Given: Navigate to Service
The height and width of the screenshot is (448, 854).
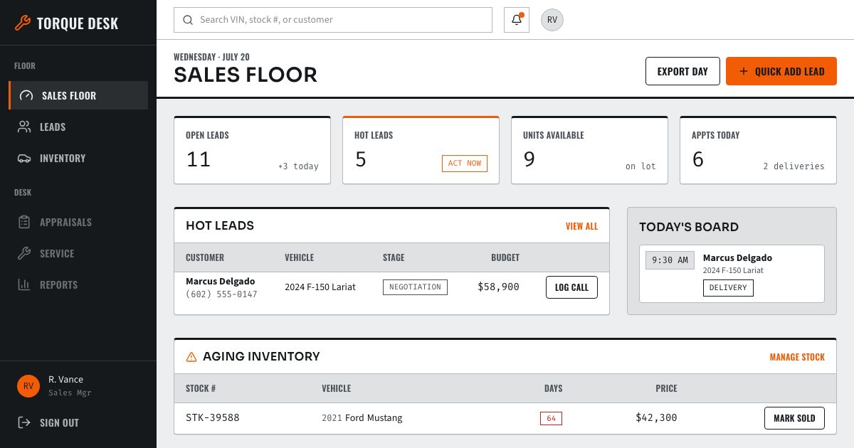Looking at the screenshot, I should coord(78,253).
